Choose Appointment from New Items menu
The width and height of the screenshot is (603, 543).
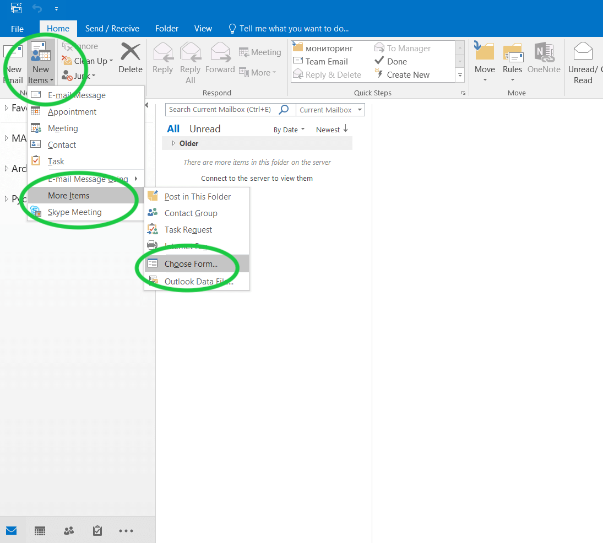click(86, 112)
